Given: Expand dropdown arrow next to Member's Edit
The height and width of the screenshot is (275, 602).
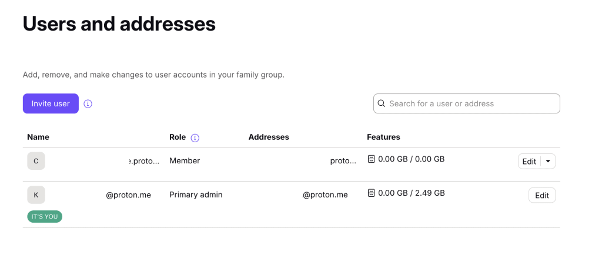Looking at the screenshot, I should [x=548, y=161].
